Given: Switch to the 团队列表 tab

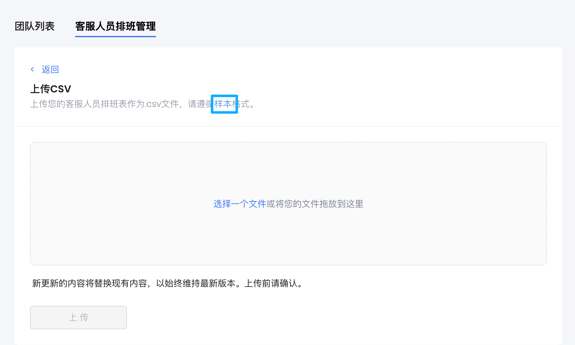Looking at the screenshot, I should pos(35,26).
